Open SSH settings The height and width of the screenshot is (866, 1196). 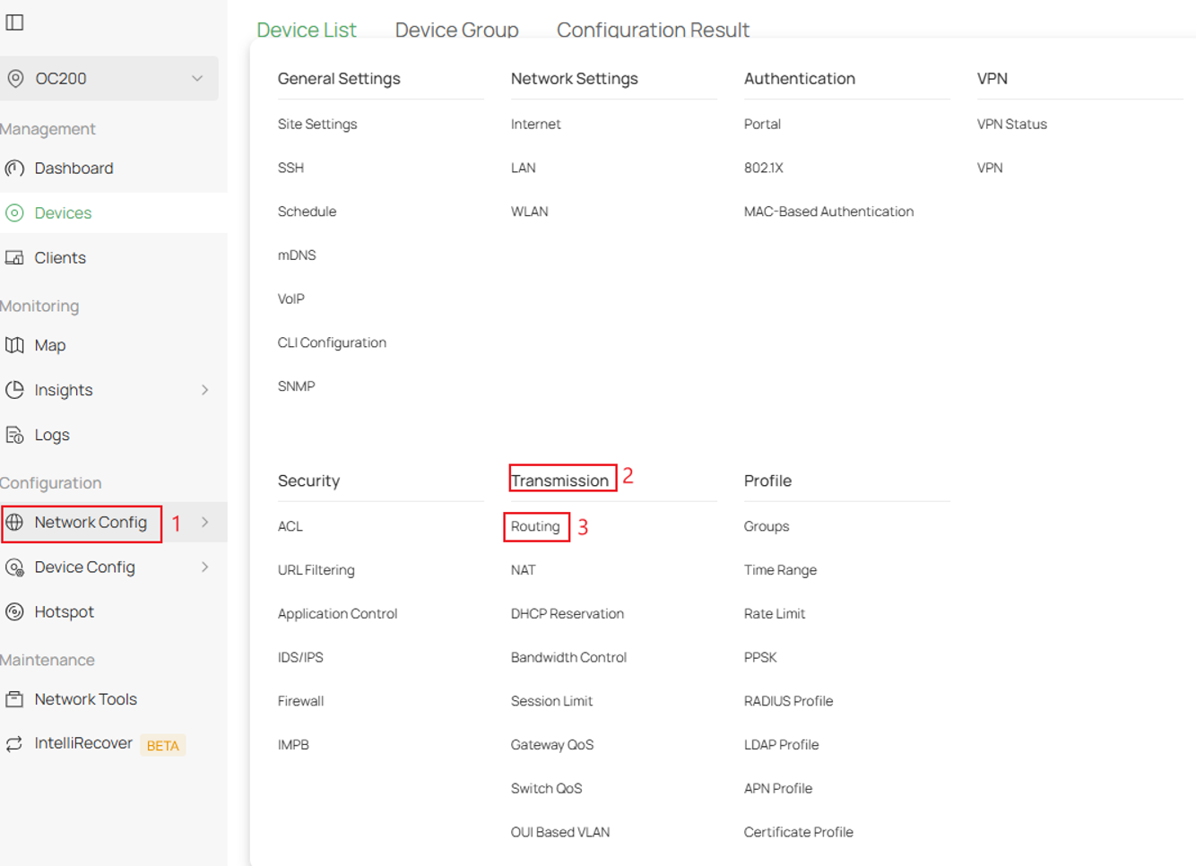[290, 168]
